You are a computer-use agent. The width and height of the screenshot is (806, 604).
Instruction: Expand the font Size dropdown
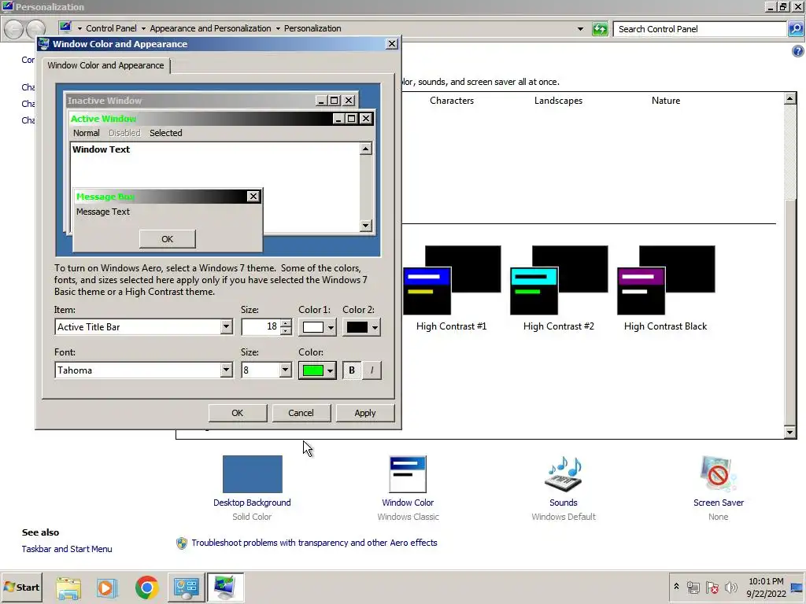click(285, 370)
